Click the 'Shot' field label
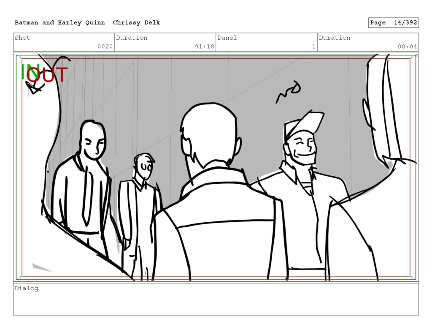Viewport: 432px width, 335px height. (22, 38)
